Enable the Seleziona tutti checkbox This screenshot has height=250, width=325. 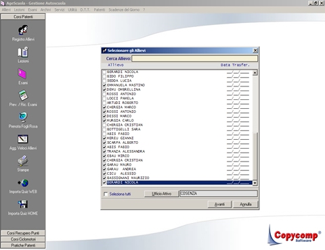tap(106, 194)
